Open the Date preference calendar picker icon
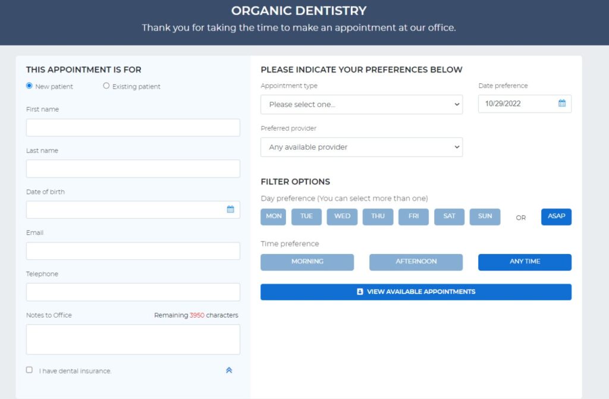The image size is (609, 399). (561, 103)
